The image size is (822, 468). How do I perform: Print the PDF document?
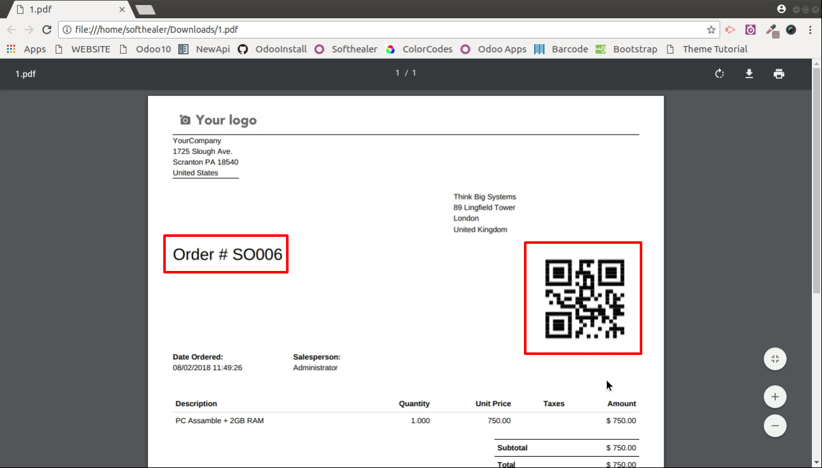point(779,74)
